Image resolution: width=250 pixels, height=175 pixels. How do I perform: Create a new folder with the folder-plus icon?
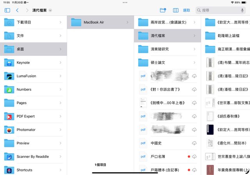(x=163, y=10)
